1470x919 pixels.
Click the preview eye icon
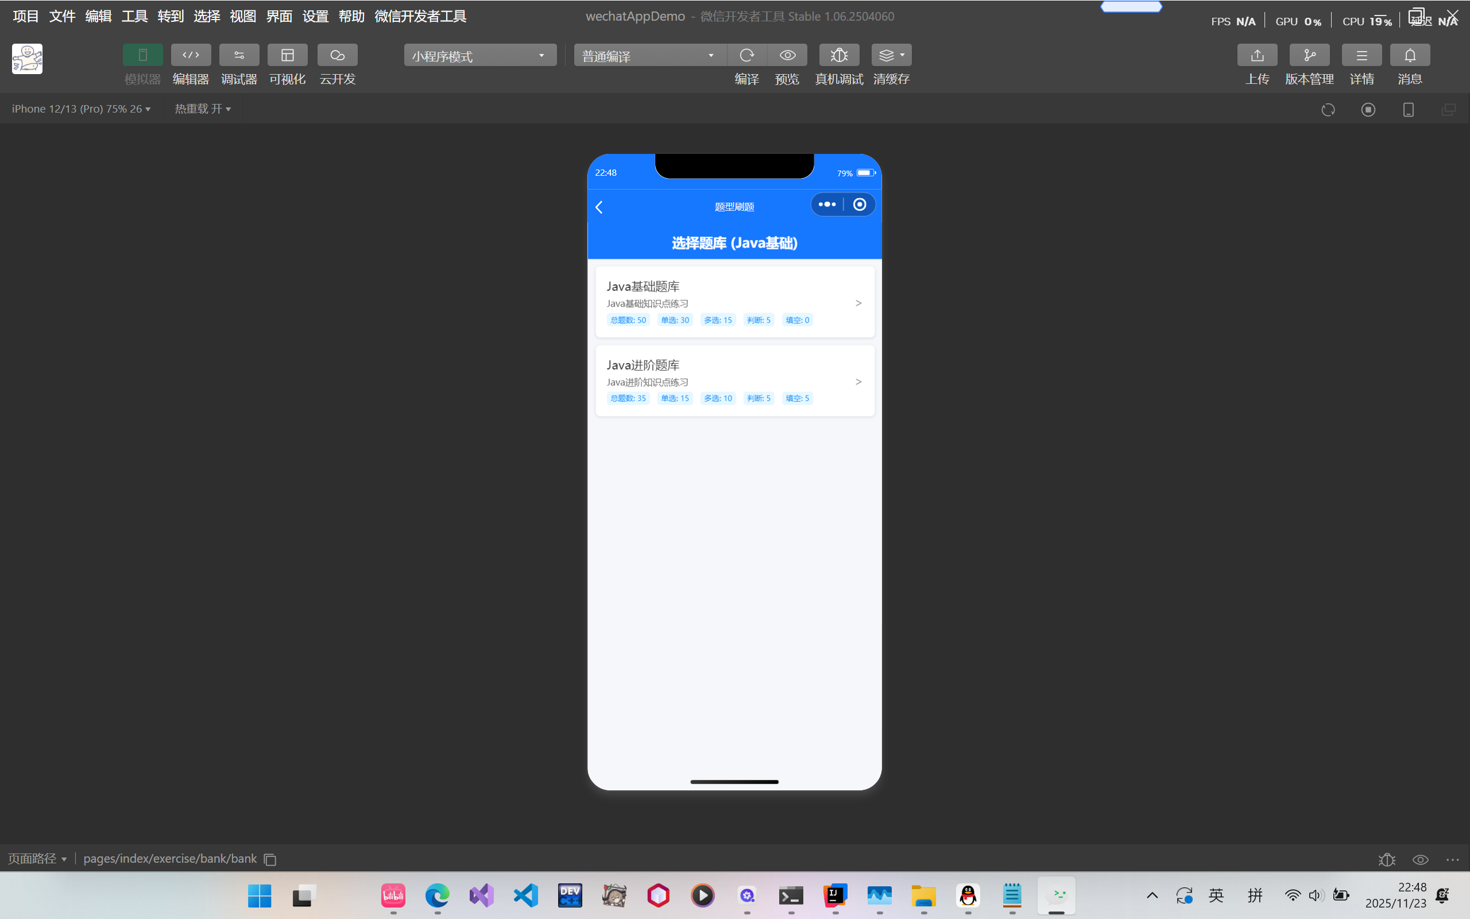pos(787,55)
